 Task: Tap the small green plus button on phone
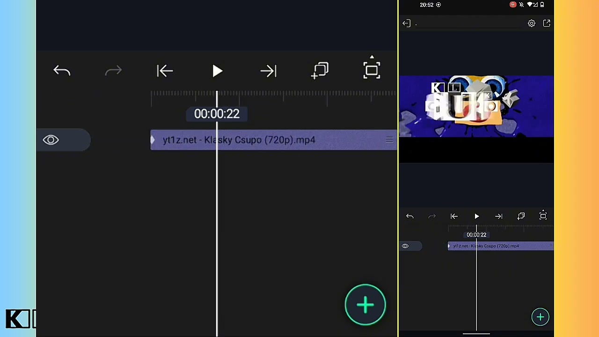(540, 317)
